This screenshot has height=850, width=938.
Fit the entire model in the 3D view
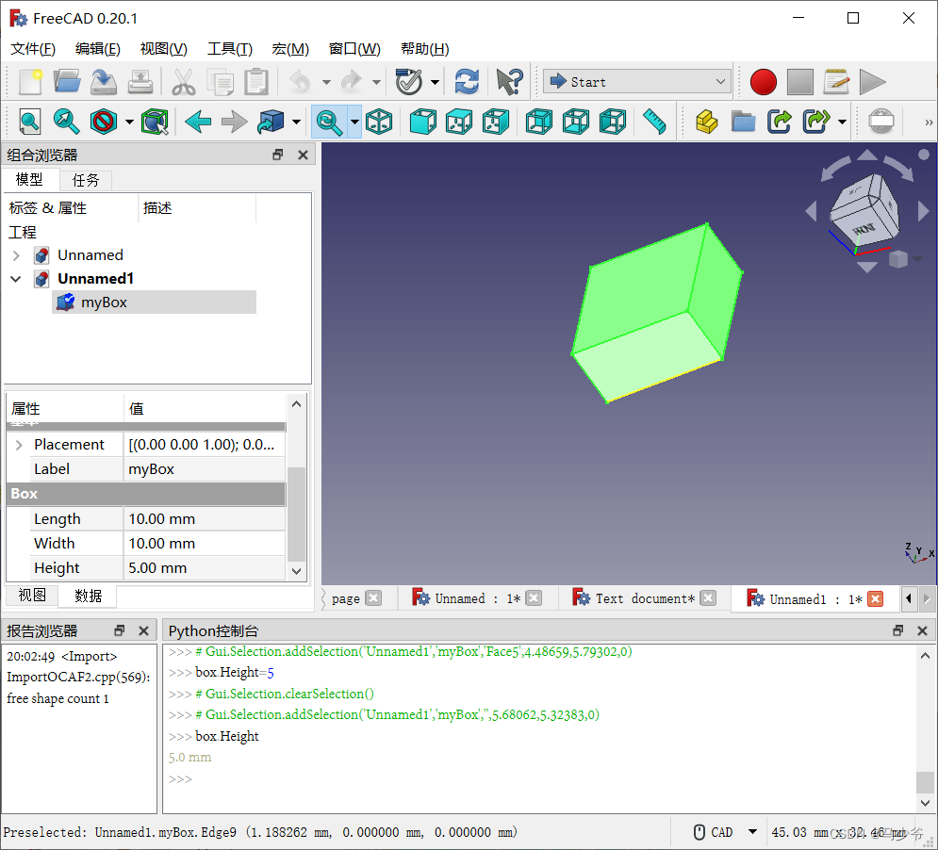click(31, 122)
